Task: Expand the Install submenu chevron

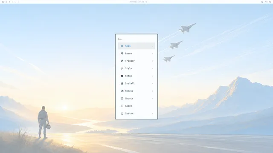Action: 153,83
